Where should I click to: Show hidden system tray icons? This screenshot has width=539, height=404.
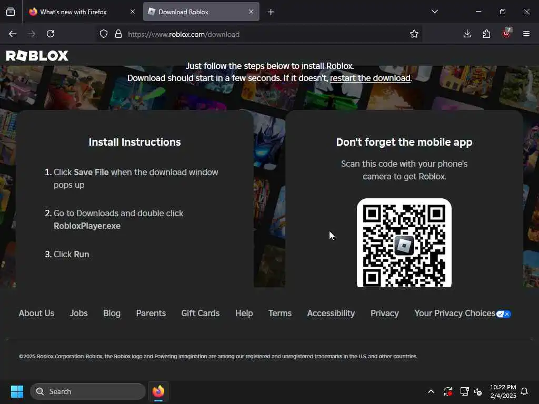point(431,391)
